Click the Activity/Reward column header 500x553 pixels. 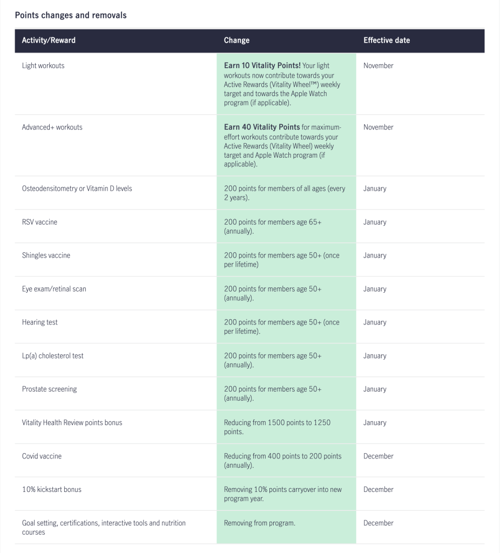click(49, 41)
